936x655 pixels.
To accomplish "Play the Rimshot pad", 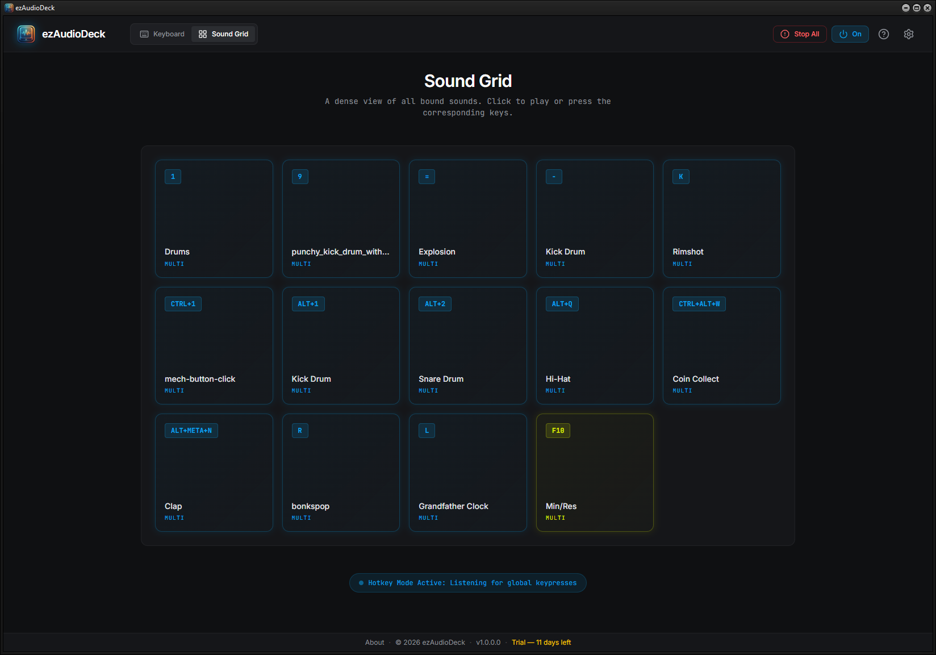I will coord(721,219).
